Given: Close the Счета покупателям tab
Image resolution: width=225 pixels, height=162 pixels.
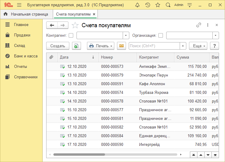Looking at the screenshot, I should click(x=94, y=14).
